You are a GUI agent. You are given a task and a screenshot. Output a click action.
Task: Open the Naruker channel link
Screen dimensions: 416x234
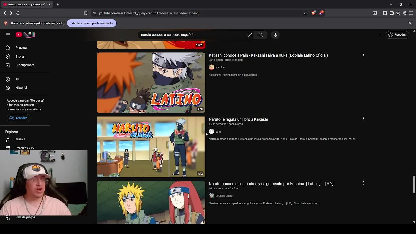click(220, 67)
